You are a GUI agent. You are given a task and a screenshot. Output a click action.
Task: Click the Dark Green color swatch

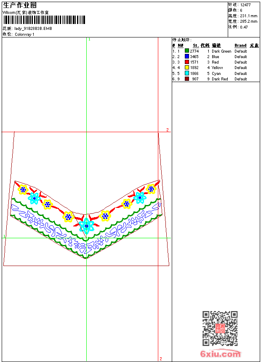pyautogui.click(x=187, y=51)
